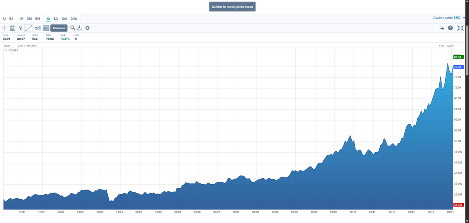Select the crosshair cursor tool
Viewport: 469px width, 223px height.
(5, 28)
